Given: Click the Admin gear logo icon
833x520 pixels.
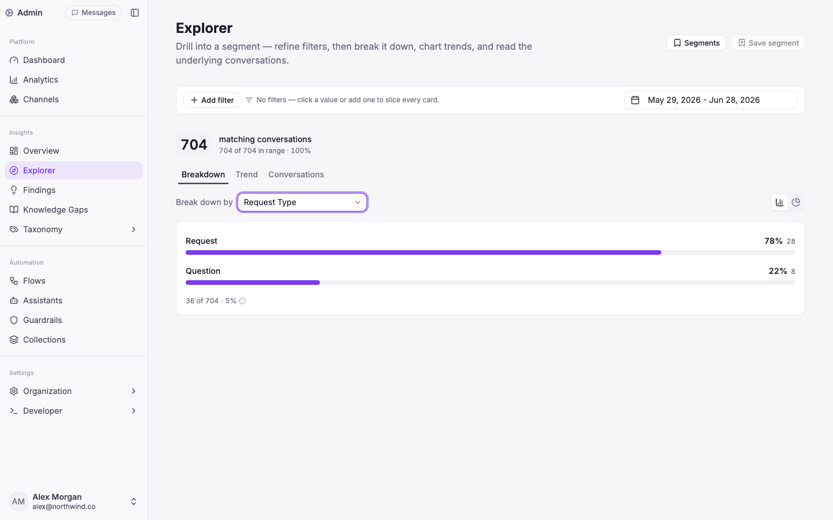Looking at the screenshot, I should pyautogui.click(x=9, y=13).
